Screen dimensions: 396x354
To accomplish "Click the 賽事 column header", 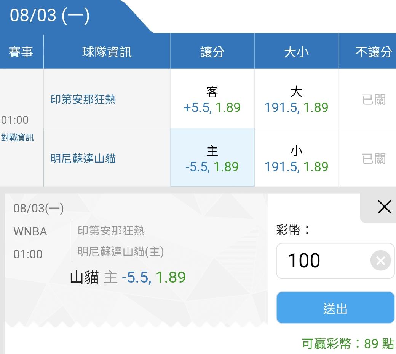I will pyautogui.click(x=21, y=52).
